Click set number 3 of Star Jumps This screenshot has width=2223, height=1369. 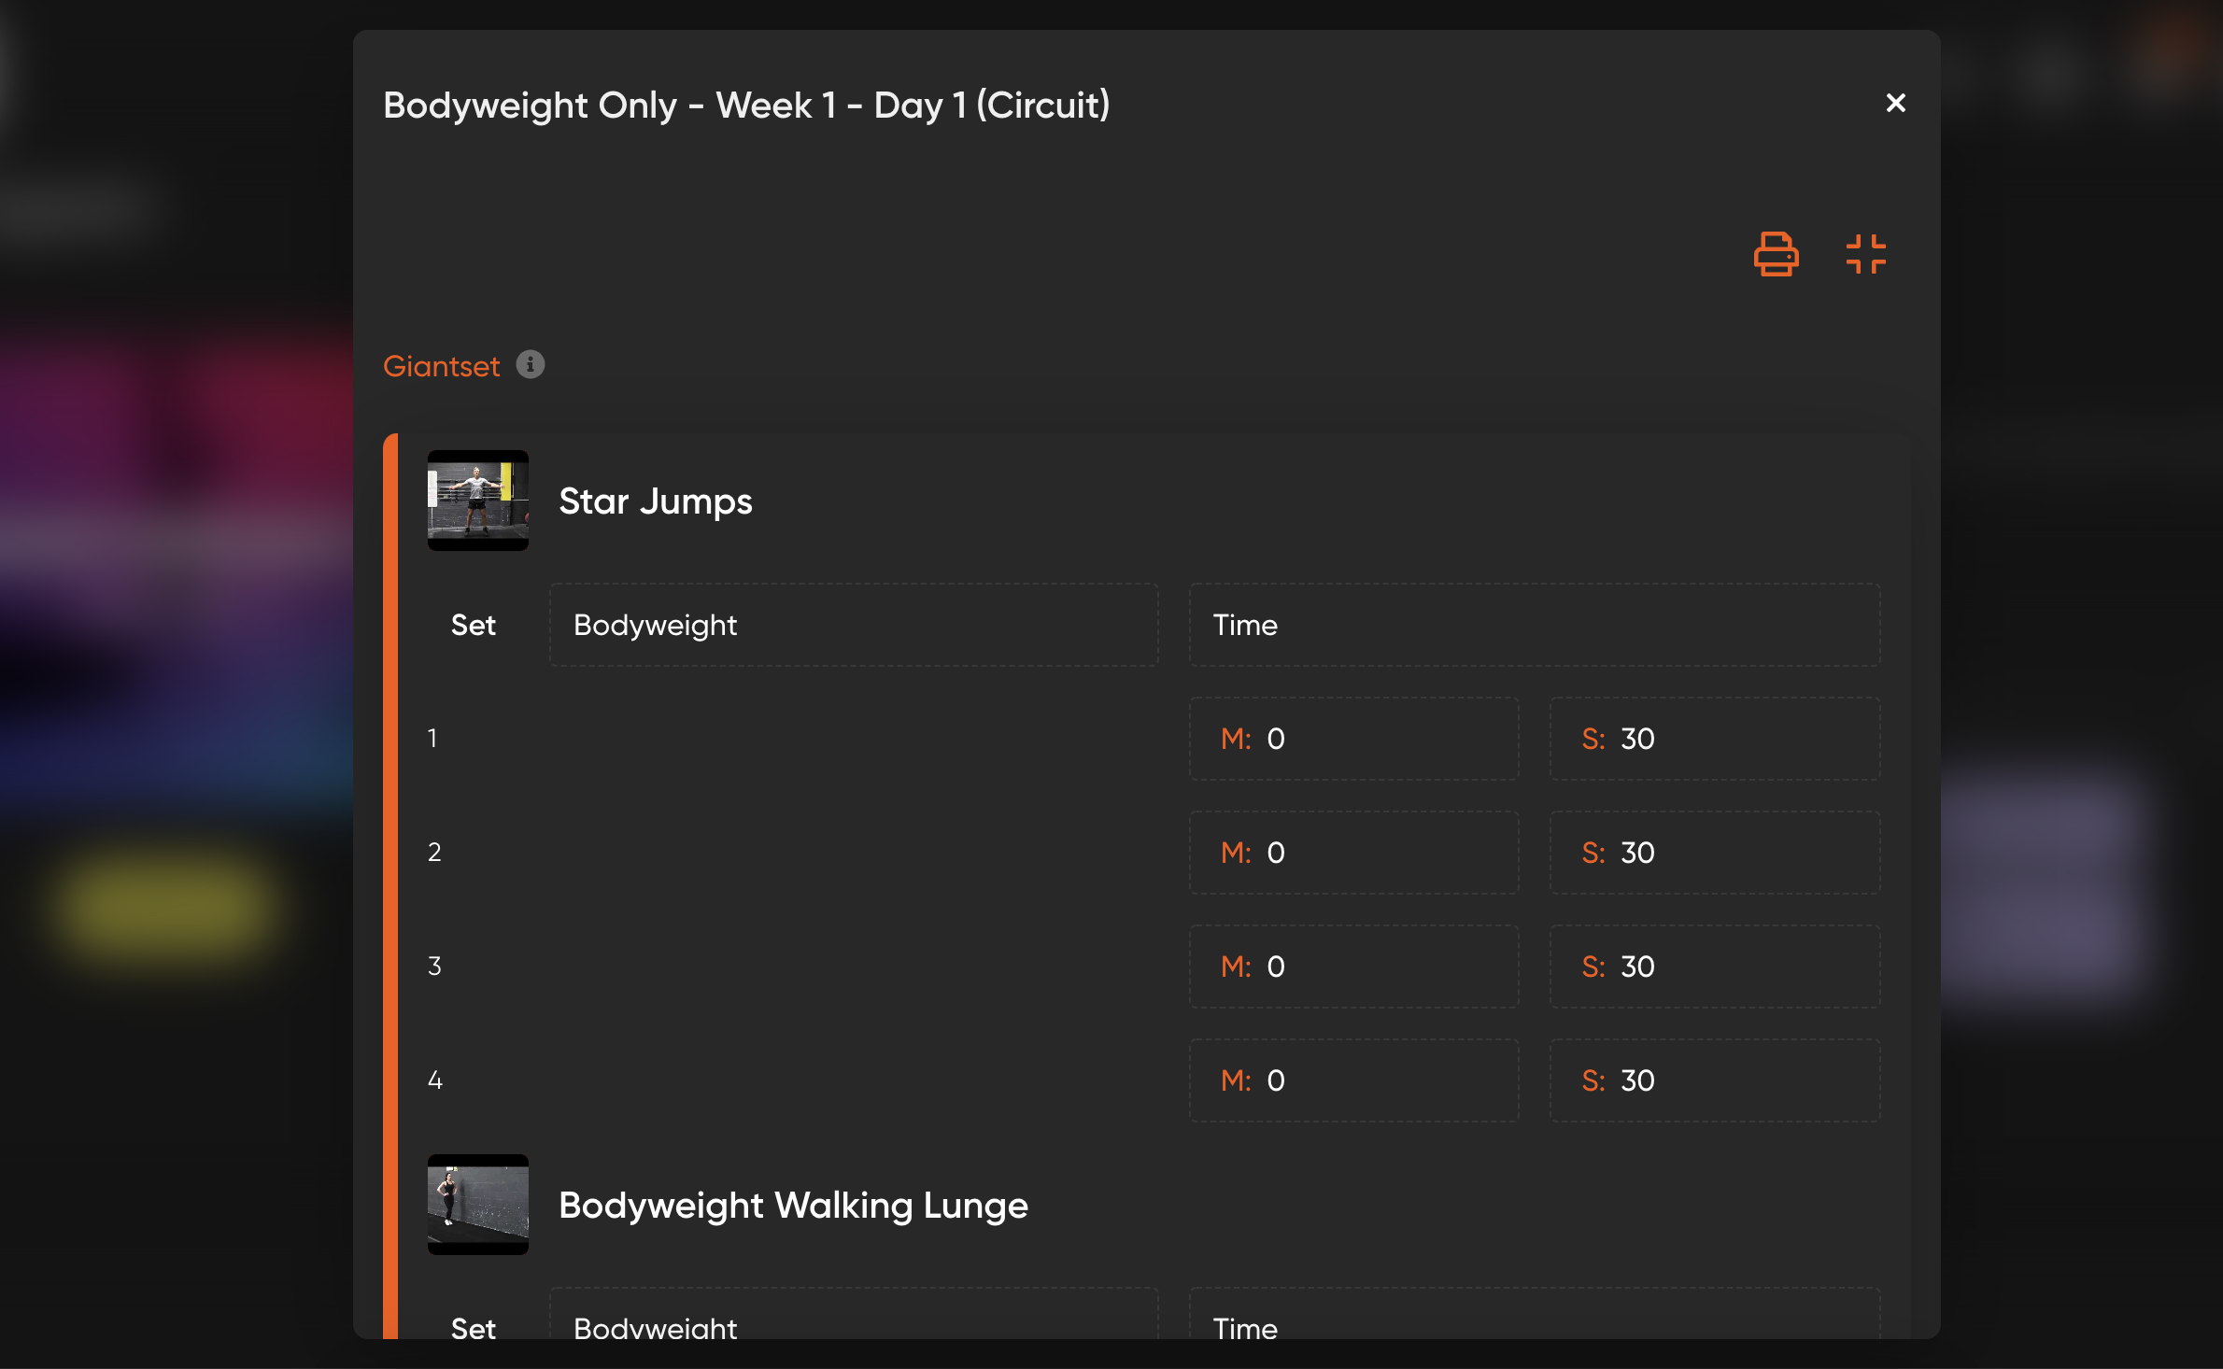click(x=434, y=966)
